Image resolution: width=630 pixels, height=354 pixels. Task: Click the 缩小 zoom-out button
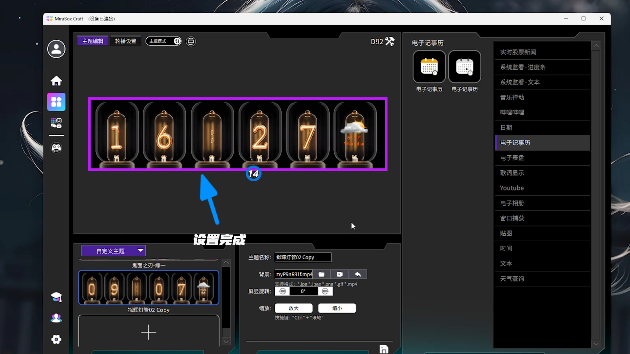[x=337, y=308]
